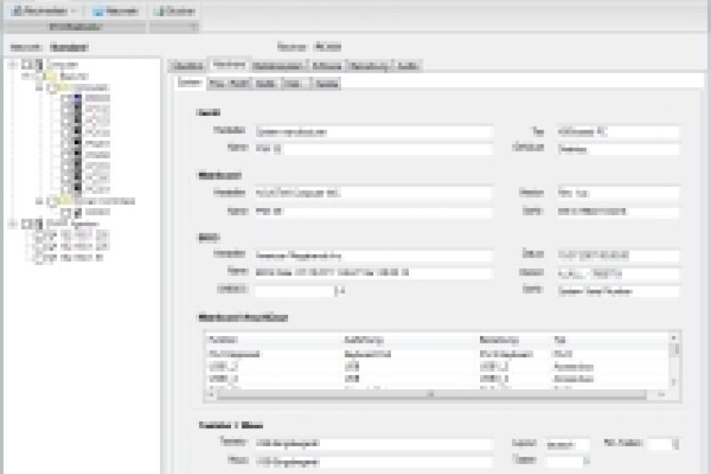711x474 pixels.
Task: Click the first toolbar button's icon
Action: coord(17,11)
